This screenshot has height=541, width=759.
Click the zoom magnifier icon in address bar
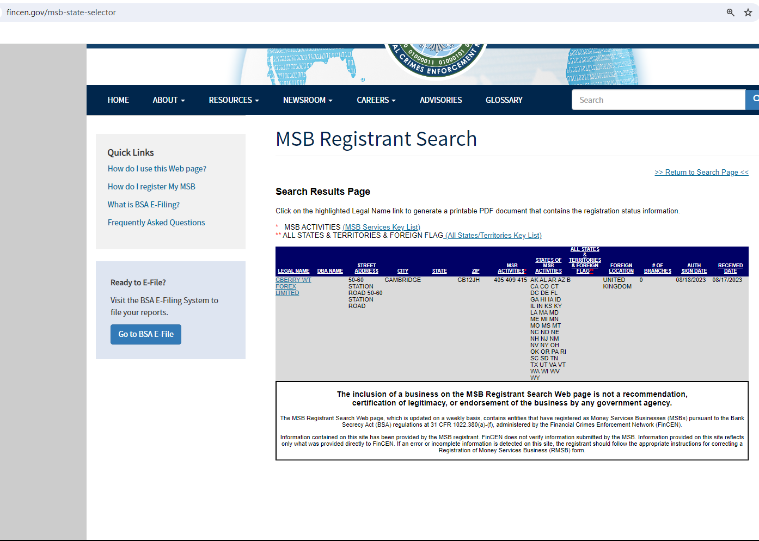(x=731, y=13)
